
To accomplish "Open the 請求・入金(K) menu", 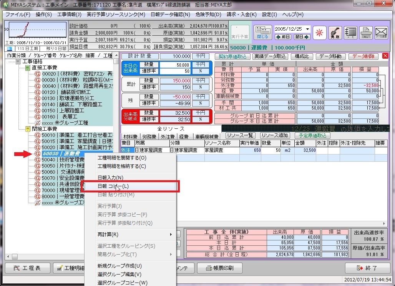I will (242, 15).
